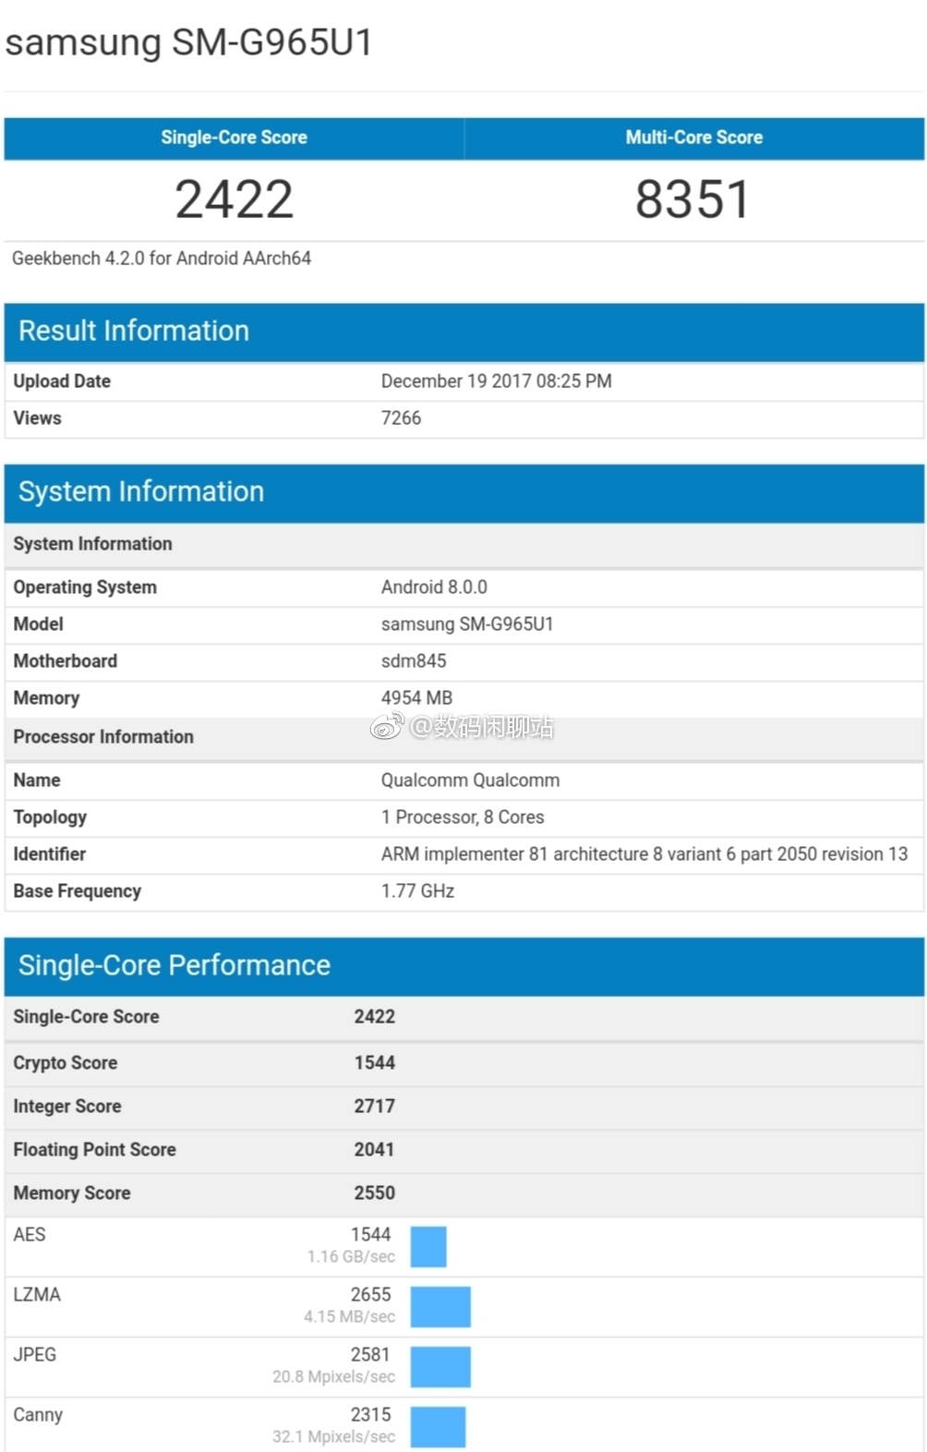Viewport: 927px width, 1452px height.
Task: Click 'Geekbench 4.2.0 for Android AArch64' text
Action: tap(162, 259)
